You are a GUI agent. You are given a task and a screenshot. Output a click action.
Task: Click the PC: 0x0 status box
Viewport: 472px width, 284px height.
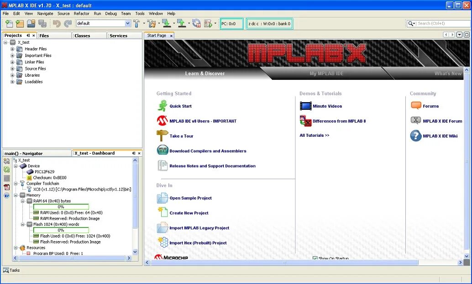[x=231, y=23]
